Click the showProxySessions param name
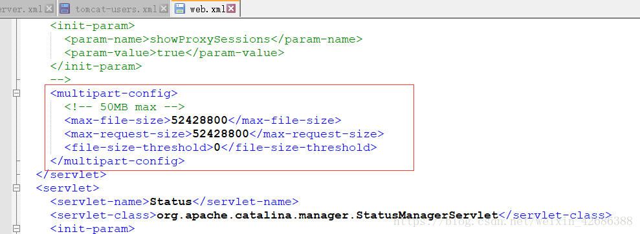The image size is (640, 234). coord(210,39)
